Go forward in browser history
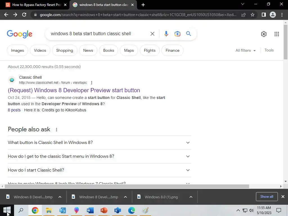The width and height of the screenshot is (288, 216). [x=15, y=15]
